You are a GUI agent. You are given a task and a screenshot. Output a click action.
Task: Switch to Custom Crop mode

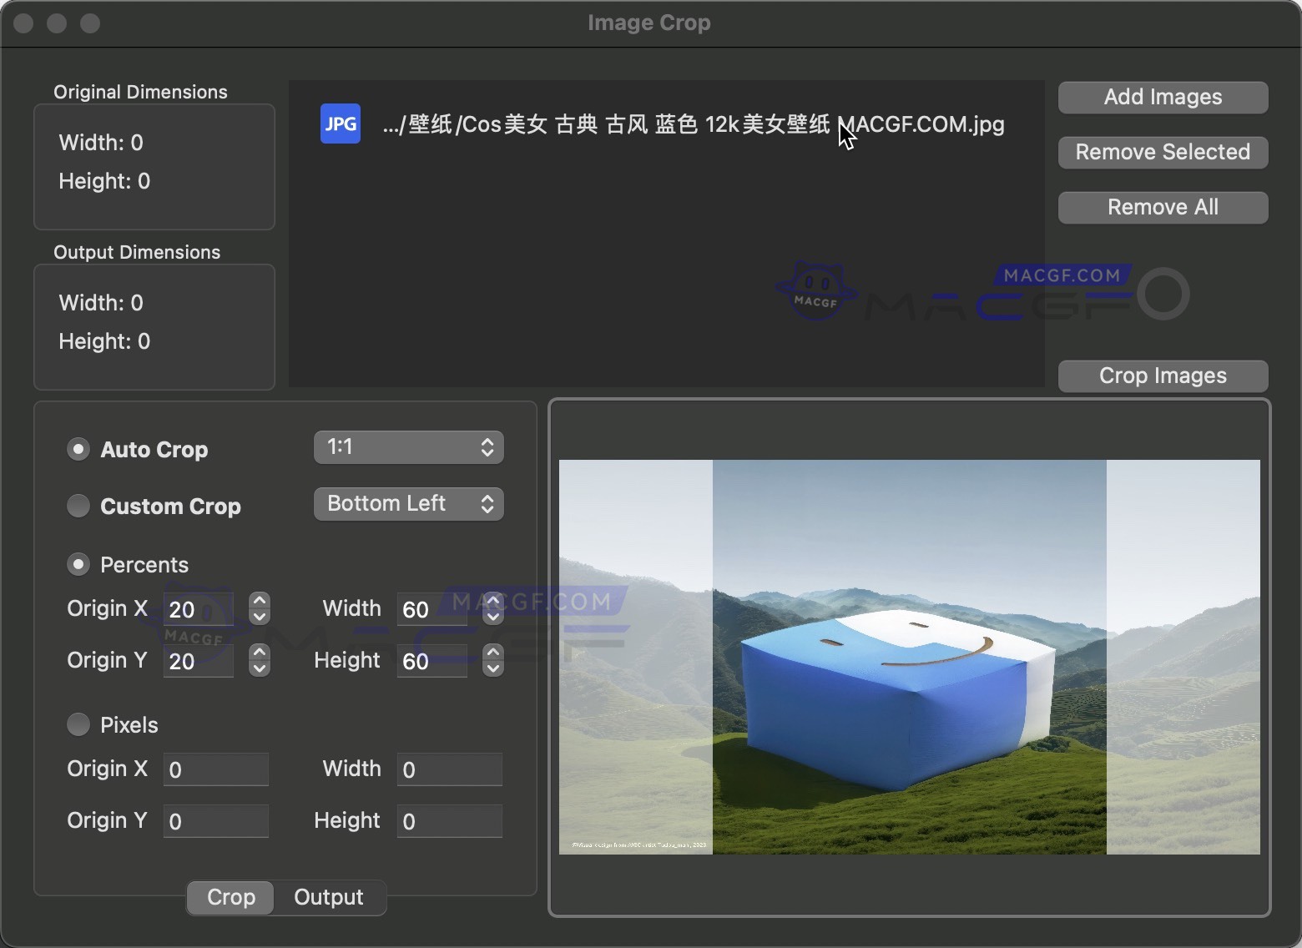[x=78, y=506]
